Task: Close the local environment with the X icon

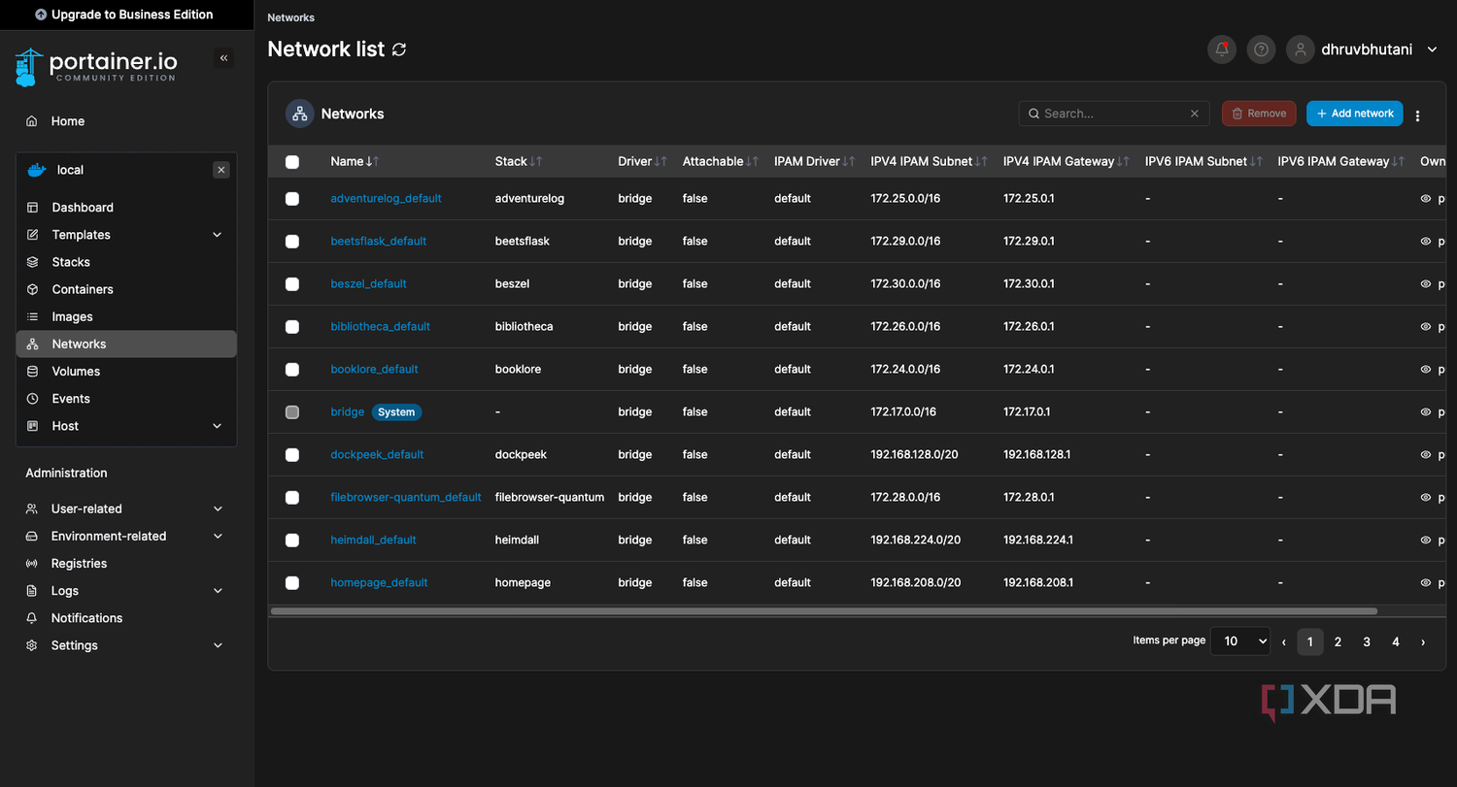Action: coord(221,170)
